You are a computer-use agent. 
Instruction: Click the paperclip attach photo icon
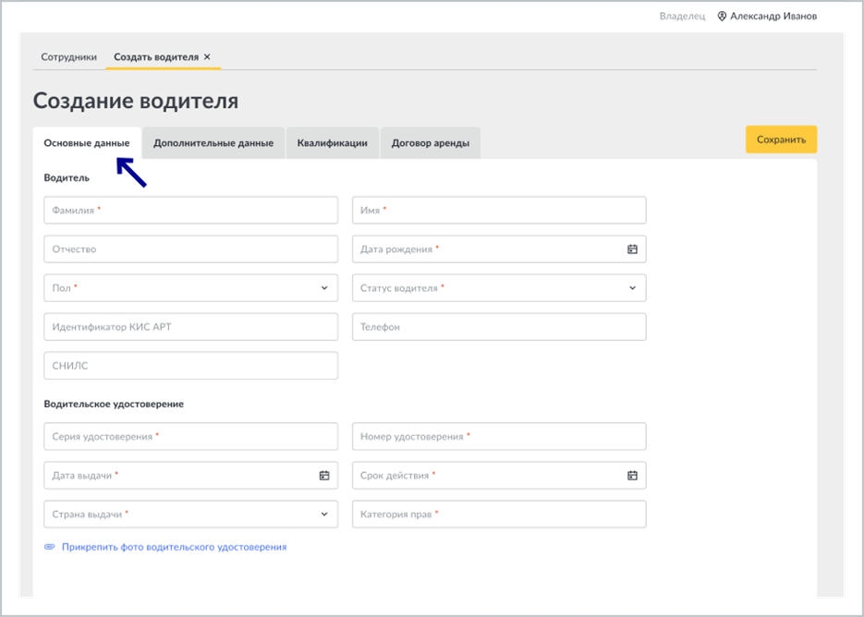[x=50, y=547]
